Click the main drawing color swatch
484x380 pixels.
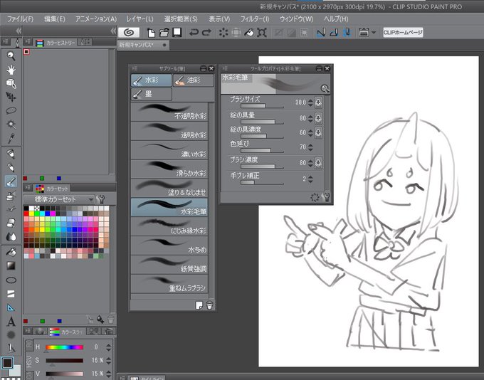[x=7, y=363]
